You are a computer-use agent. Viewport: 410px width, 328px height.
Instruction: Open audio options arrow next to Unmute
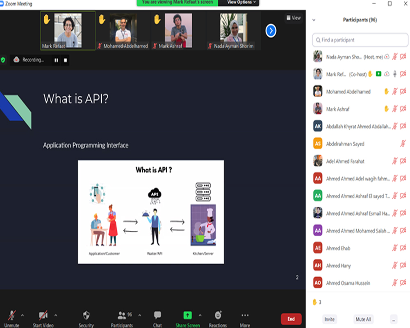pos(22,315)
